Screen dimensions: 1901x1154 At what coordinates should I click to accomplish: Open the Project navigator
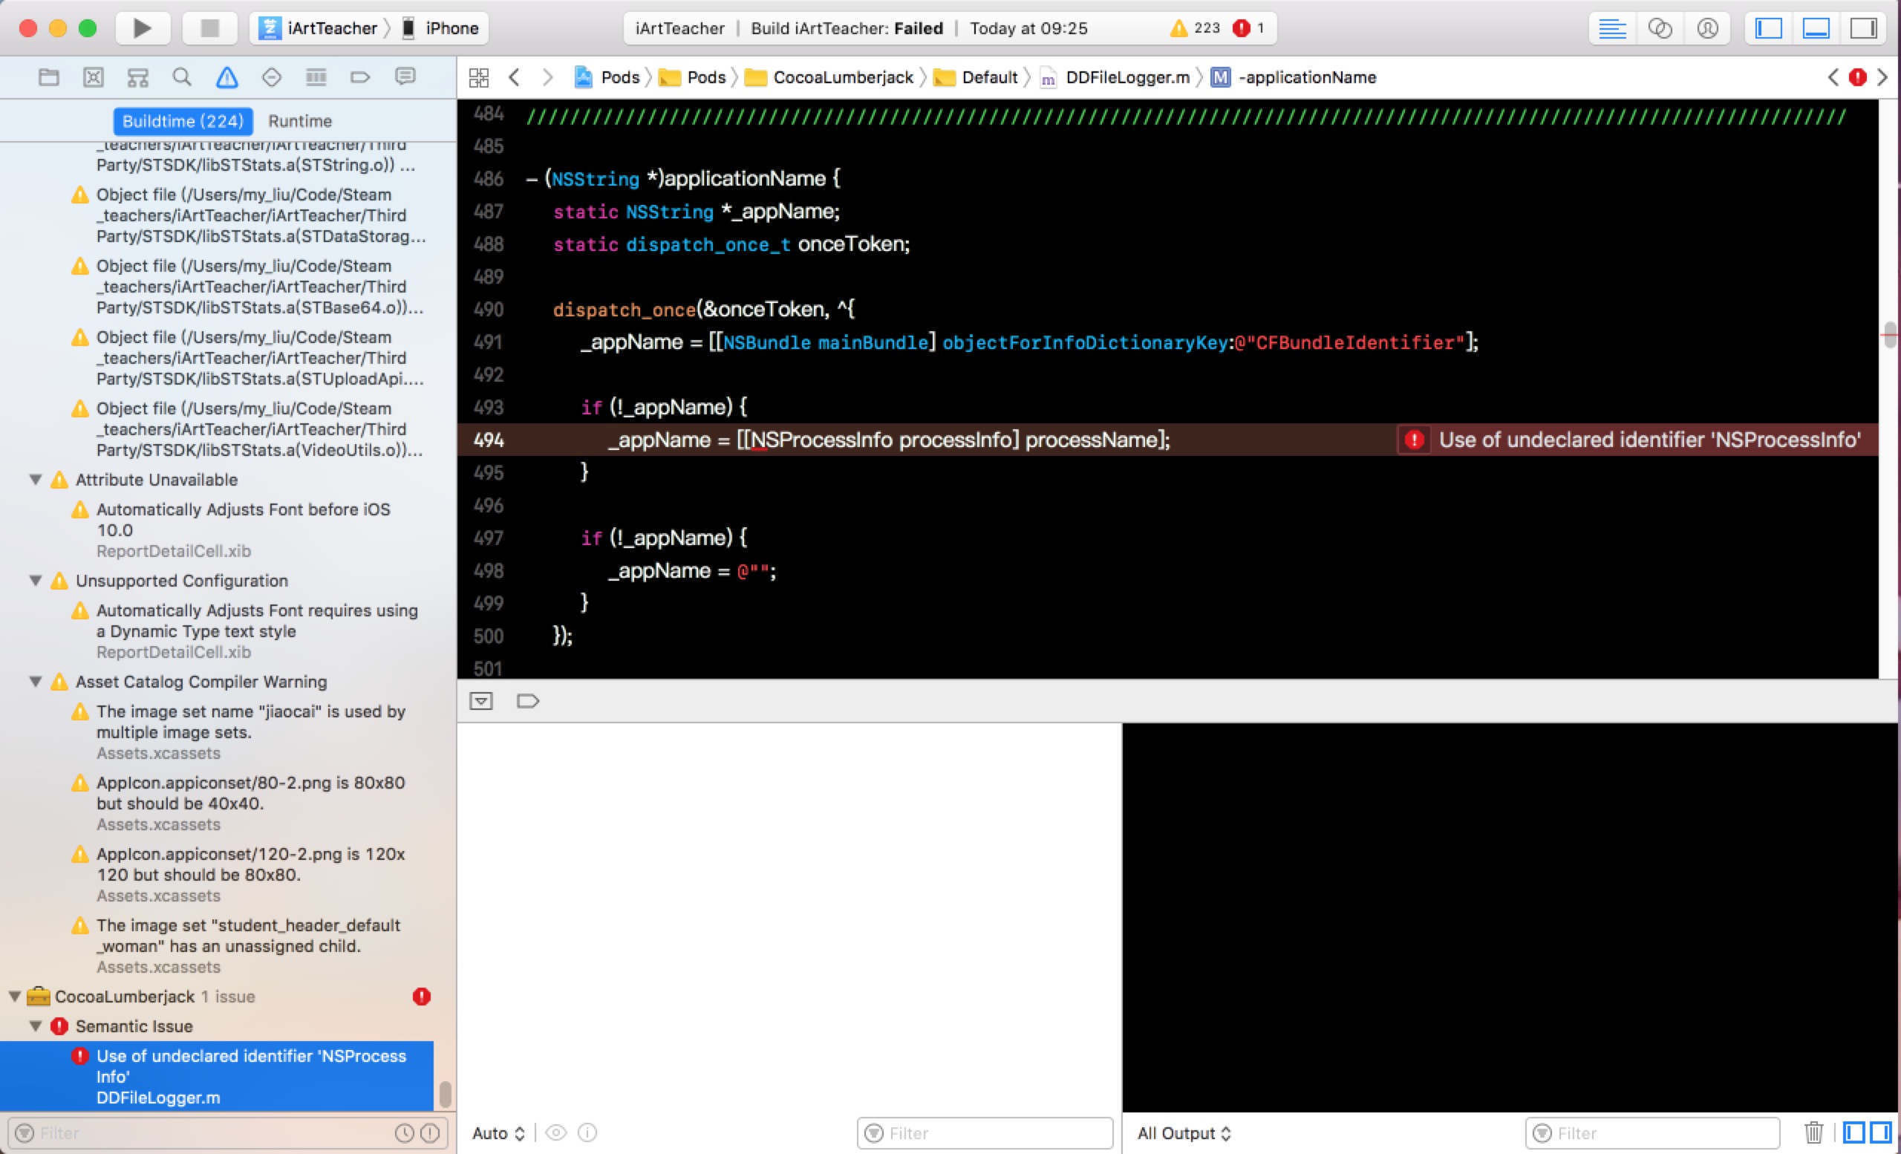click(48, 77)
